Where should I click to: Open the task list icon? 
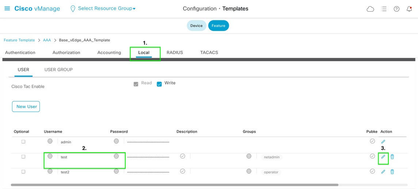[384, 9]
